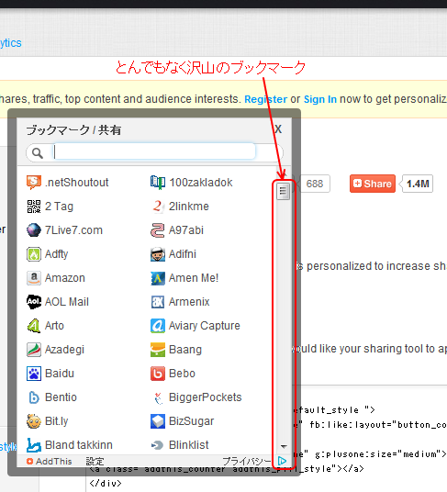Focus the bookmark search field
The image size is (447, 492).
point(154,151)
